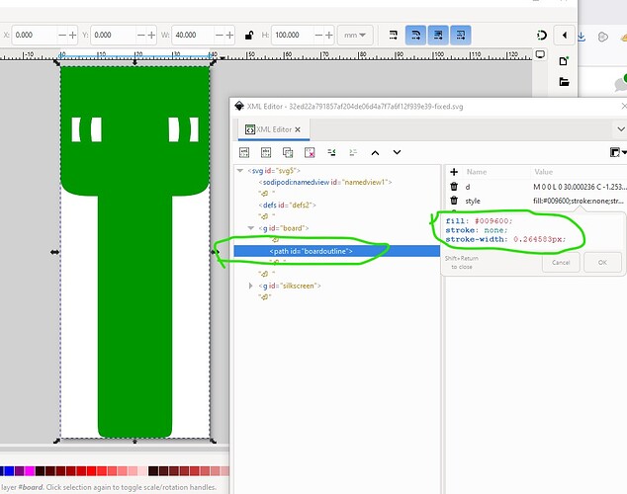Click the display mode monitor icon by the ruler

point(540,54)
